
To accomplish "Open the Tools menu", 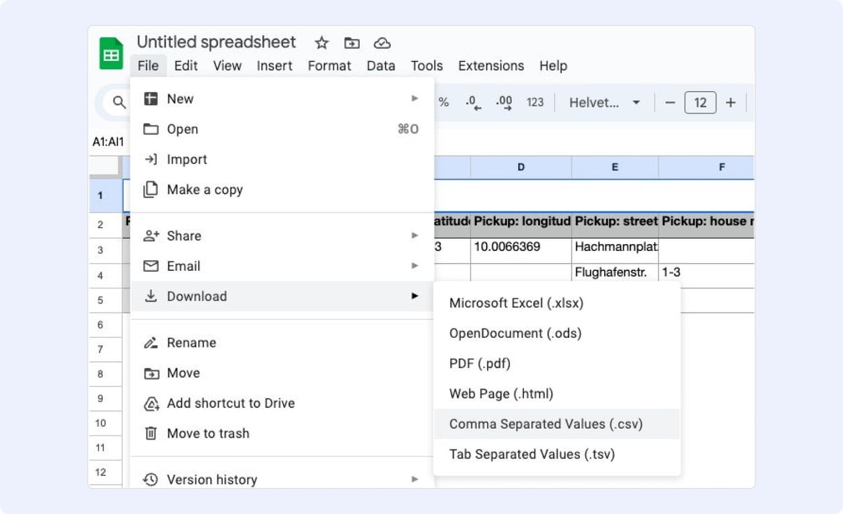I will coord(427,66).
